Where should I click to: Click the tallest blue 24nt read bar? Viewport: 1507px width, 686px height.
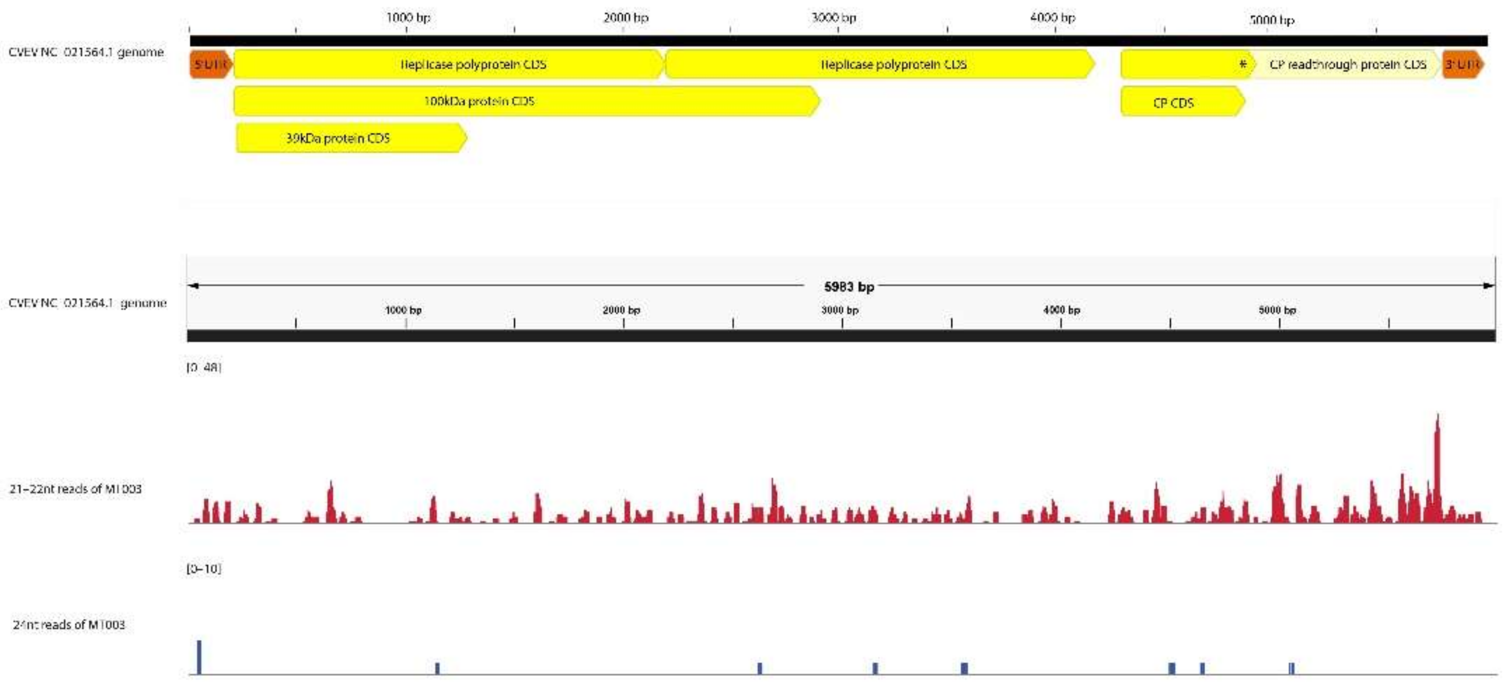coord(199,657)
